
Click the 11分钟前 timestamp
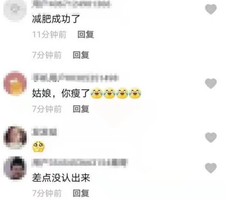click(x=49, y=35)
